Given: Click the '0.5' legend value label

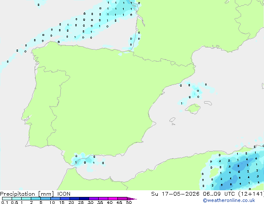Looking at the screenshot, I should point(14,202).
